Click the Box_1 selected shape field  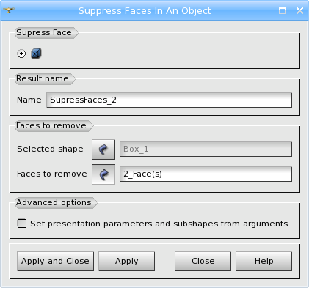coord(206,149)
